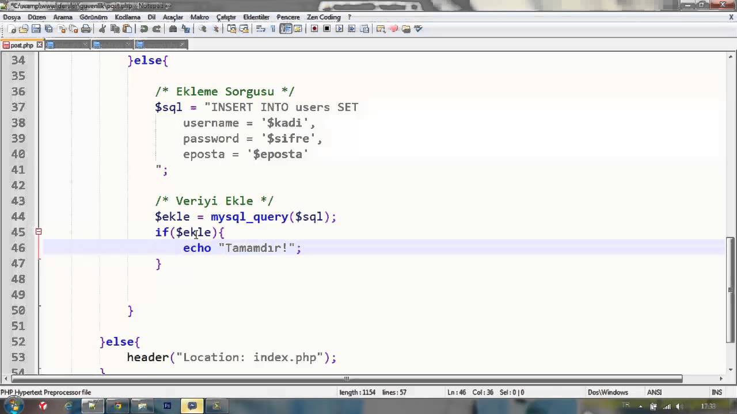The height and width of the screenshot is (414, 737).
Task: Open Photoshop from the taskbar
Action: coord(167,406)
